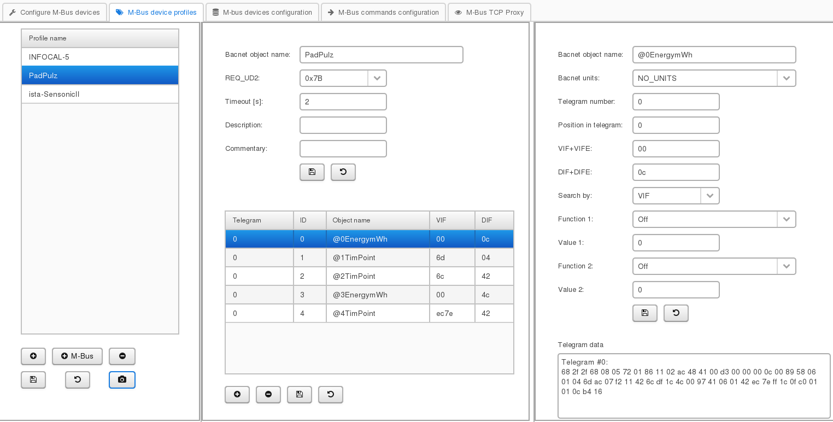This screenshot has width=833, height=422.
Task: Open the REQ_UD2 dropdown
Action: pyautogui.click(x=377, y=78)
